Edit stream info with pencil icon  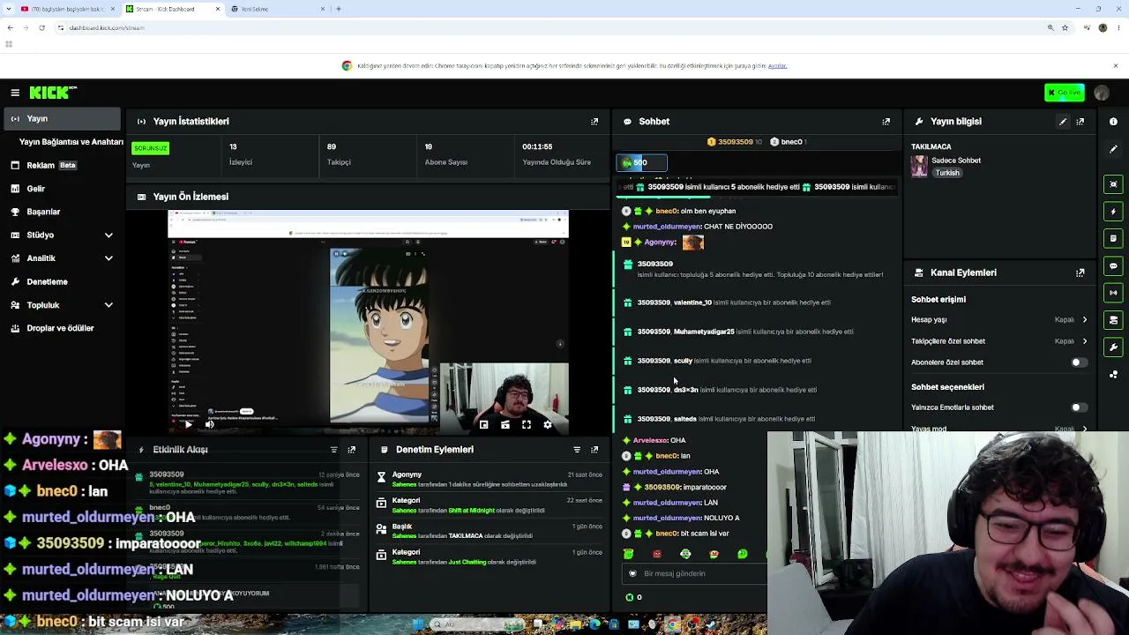(1063, 122)
